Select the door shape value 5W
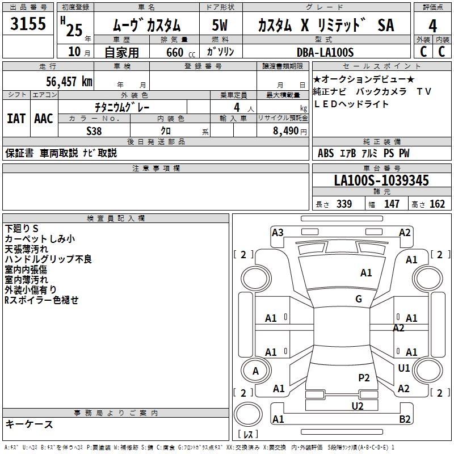The width and height of the screenshot is (454, 454). point(220,25)
